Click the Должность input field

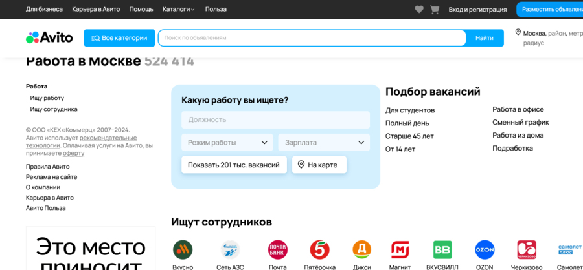275,119
